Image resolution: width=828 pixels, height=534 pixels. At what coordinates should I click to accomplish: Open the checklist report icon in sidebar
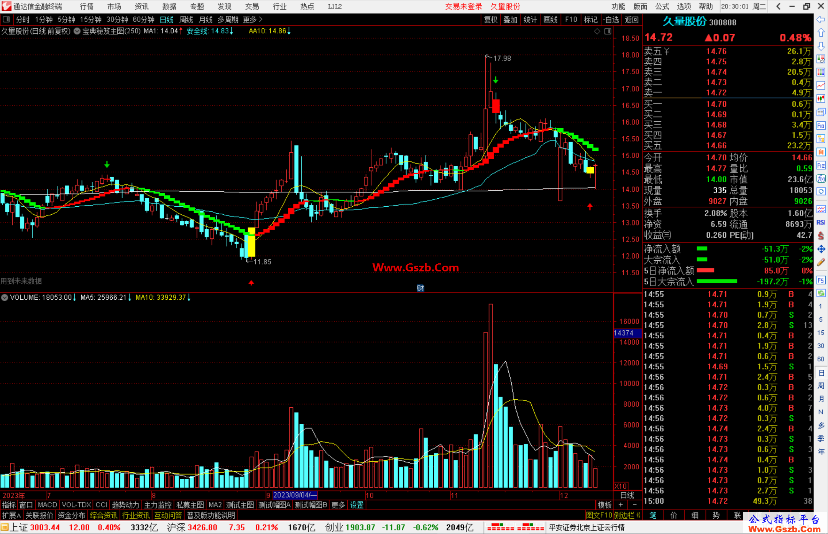point(821,59)
